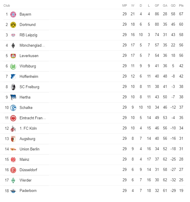Open the Hoffenheim club crest
This screenshot has width=190, height=202.
point(13,77)
